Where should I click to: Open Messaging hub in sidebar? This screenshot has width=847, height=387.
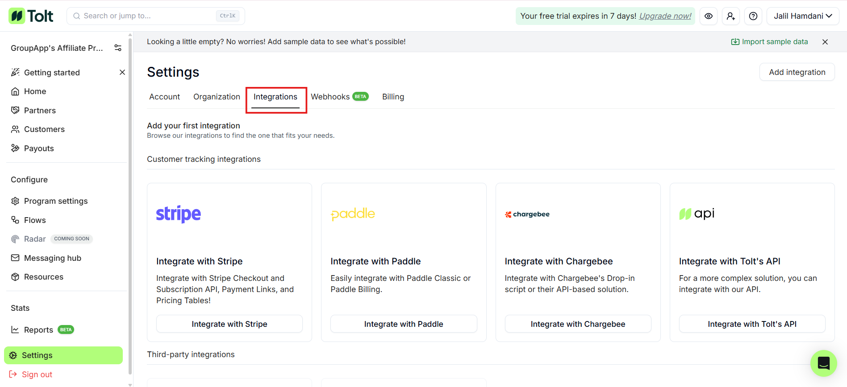[53, 258]
